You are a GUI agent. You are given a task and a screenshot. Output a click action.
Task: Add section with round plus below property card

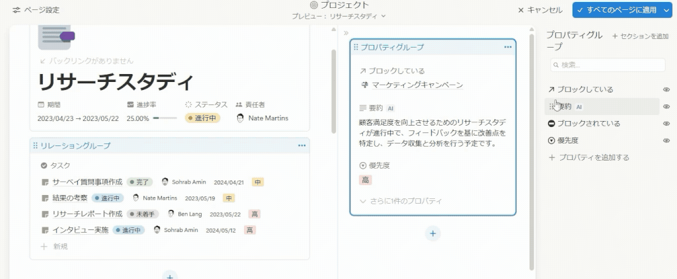(433, 233)
